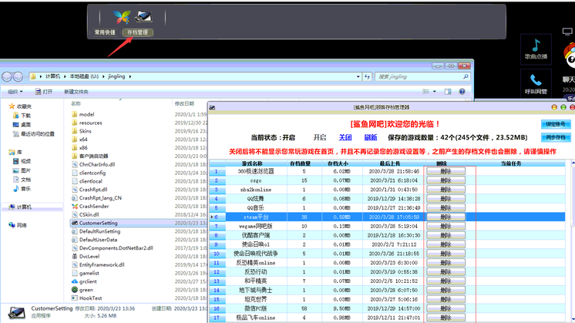Click 刷新 link in archive manager
Viewport: 575px width, 323px height.
coord(371,137)
